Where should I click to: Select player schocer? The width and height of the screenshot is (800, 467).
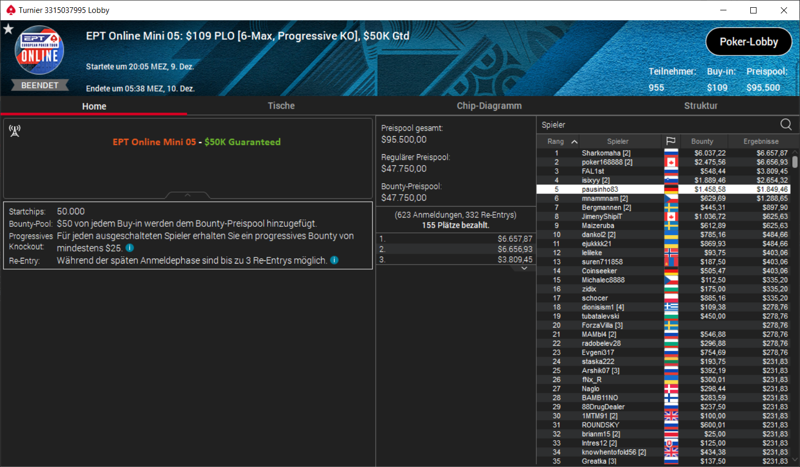point(663,298)
